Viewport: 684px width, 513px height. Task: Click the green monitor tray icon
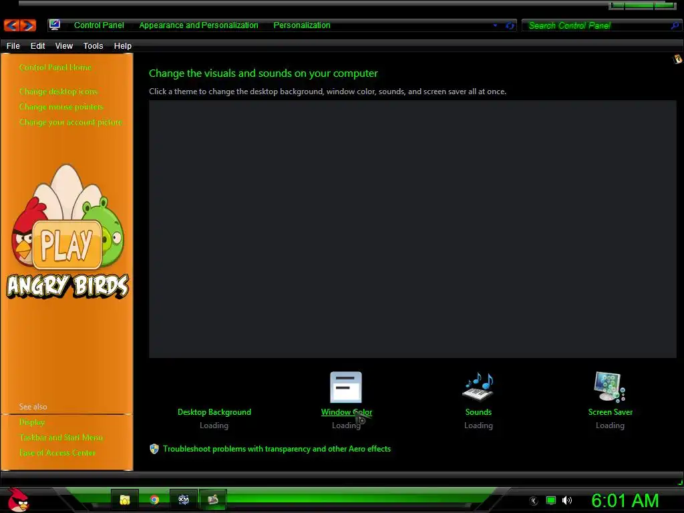(x=551, y=500)
